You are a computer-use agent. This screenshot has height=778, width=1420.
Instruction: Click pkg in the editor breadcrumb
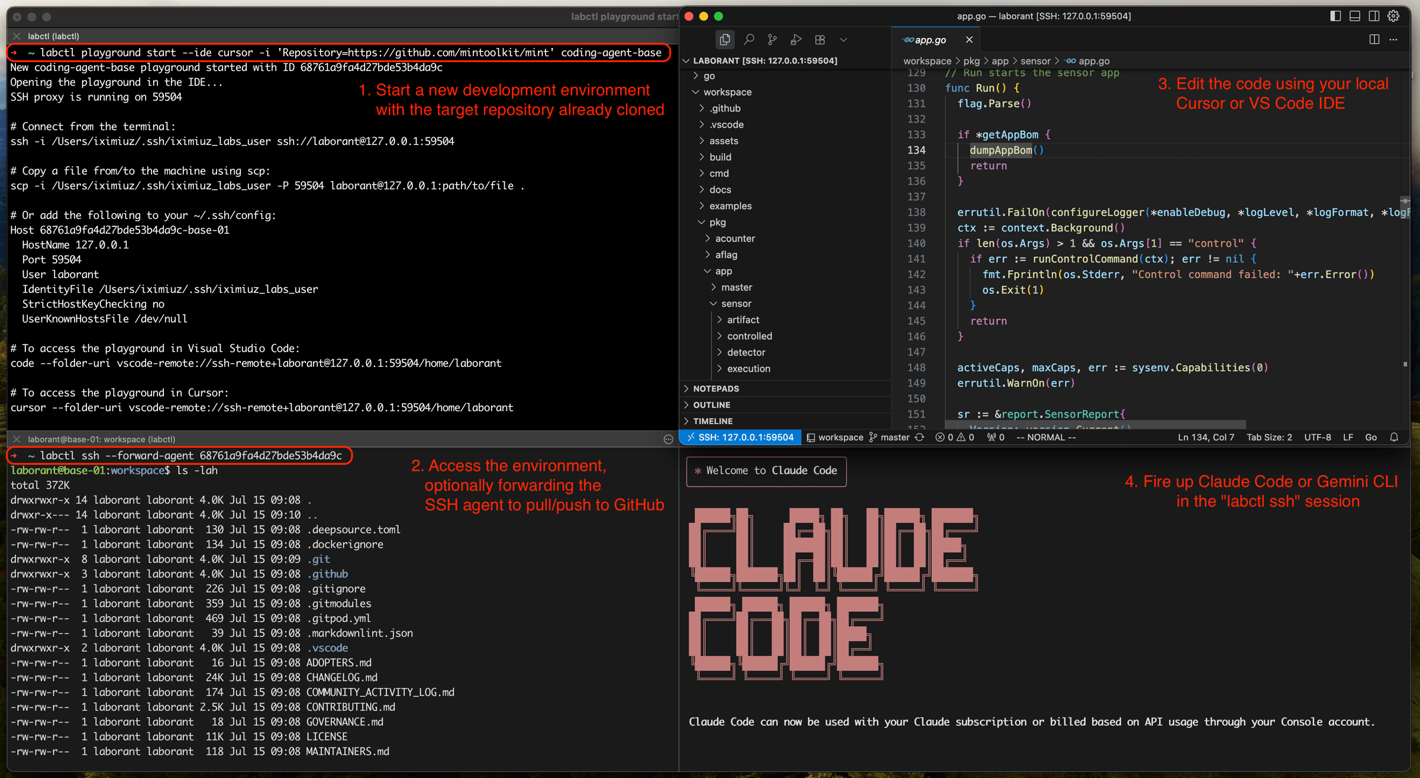click(972, 61)
